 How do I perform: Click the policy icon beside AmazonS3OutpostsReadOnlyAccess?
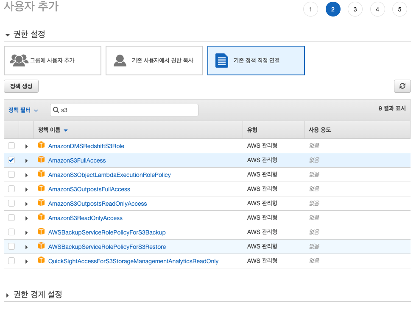coord(41,202)
